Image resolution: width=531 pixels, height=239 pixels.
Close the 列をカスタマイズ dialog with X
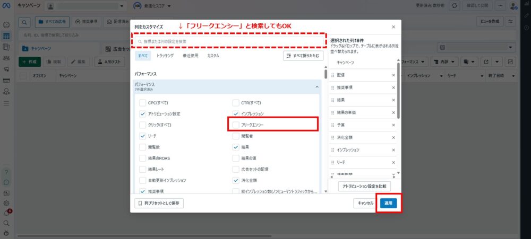pyautogui.click(x=393, y=26)
